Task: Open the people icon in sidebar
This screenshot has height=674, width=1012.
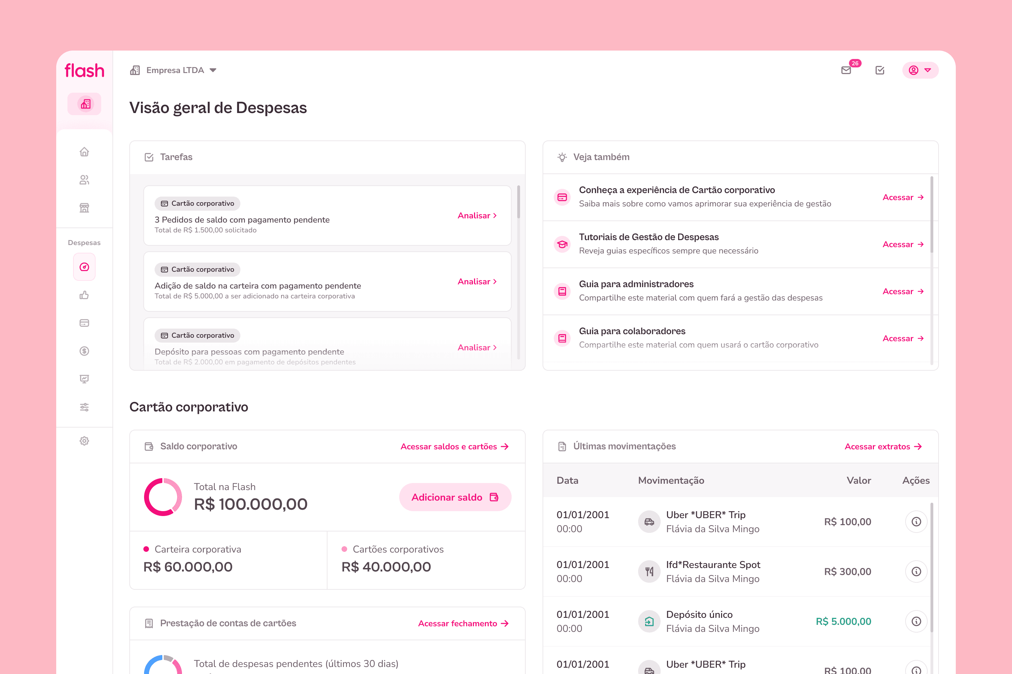Action: pos(84,180)
